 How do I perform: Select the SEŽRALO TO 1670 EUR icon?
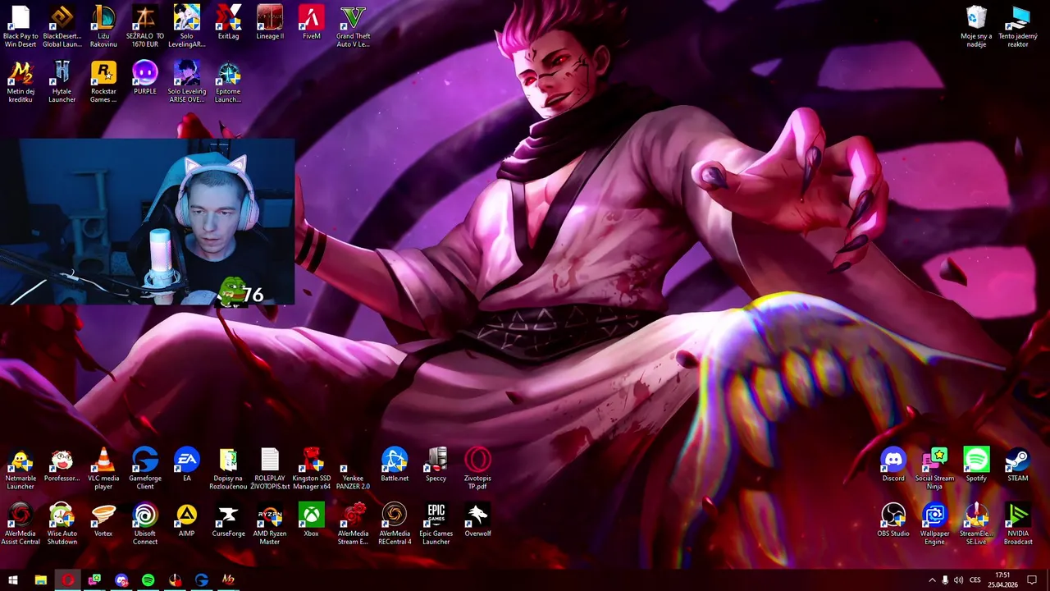[145, 26]
